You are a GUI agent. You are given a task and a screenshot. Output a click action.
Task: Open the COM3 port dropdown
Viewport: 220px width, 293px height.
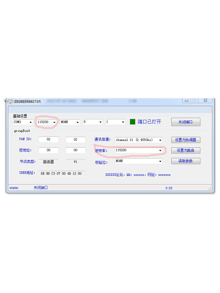(x=23, y=122)
